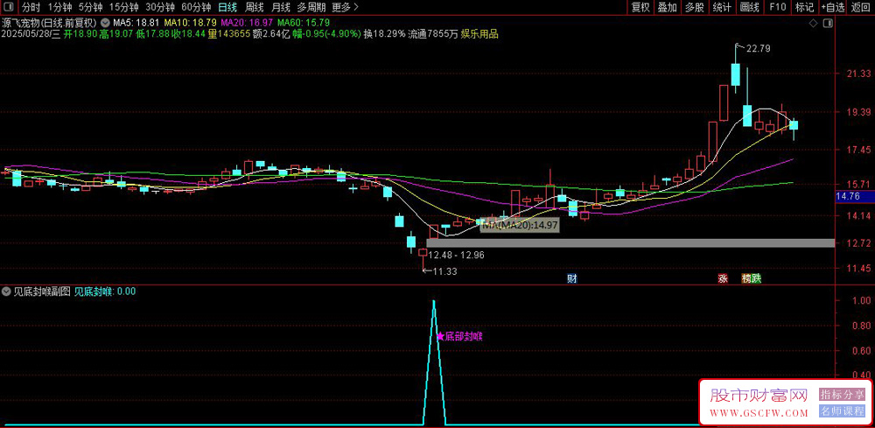Select the 日线 daily period
Image resolution: width=875 pixels, height=428 pixels.
[227, 7]
